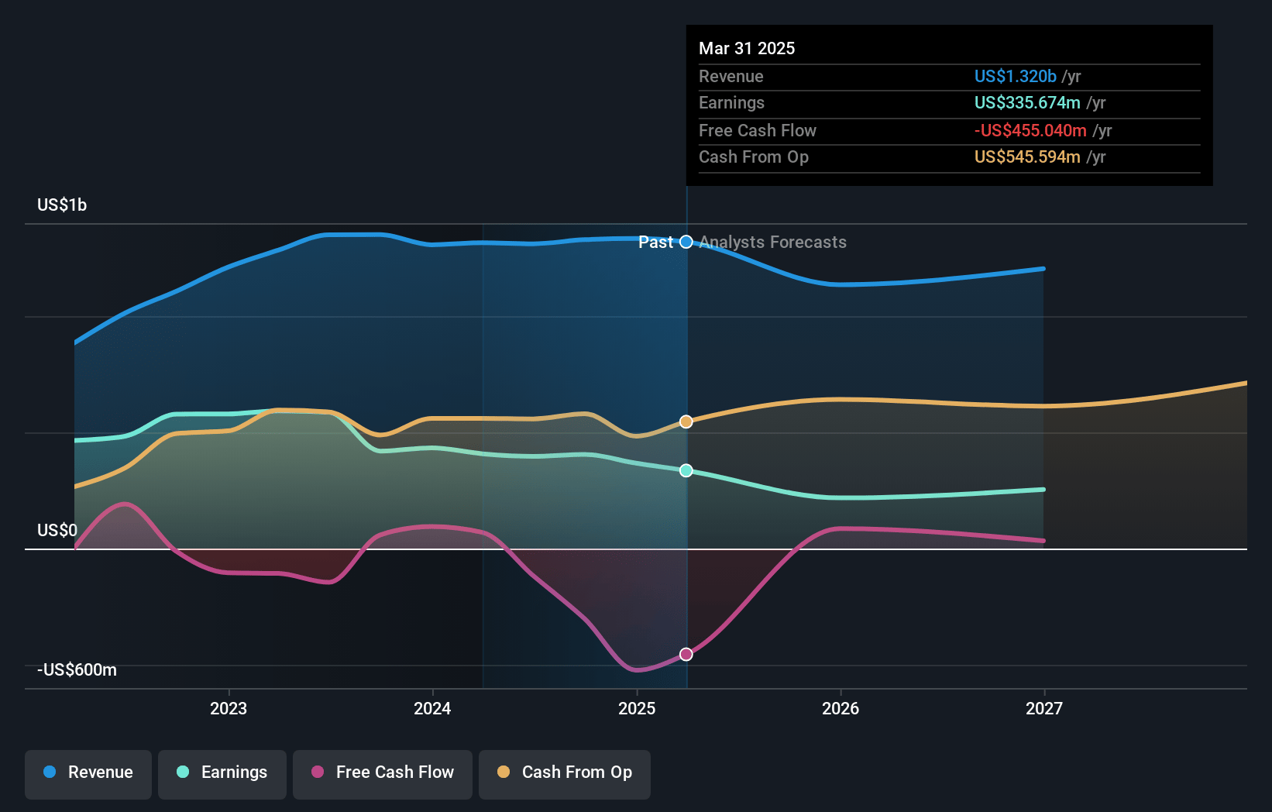
Task: Click the Past label on the chart
Action: [655, 242]
